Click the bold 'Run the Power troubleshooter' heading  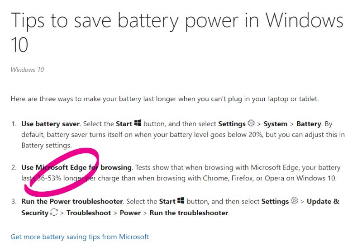72,202
